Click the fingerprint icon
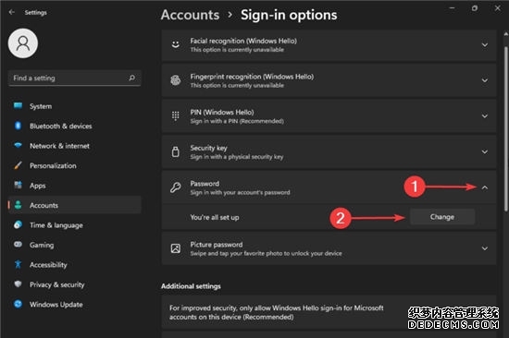The width and height of the screenshot is (509, 338). (176, 80)
